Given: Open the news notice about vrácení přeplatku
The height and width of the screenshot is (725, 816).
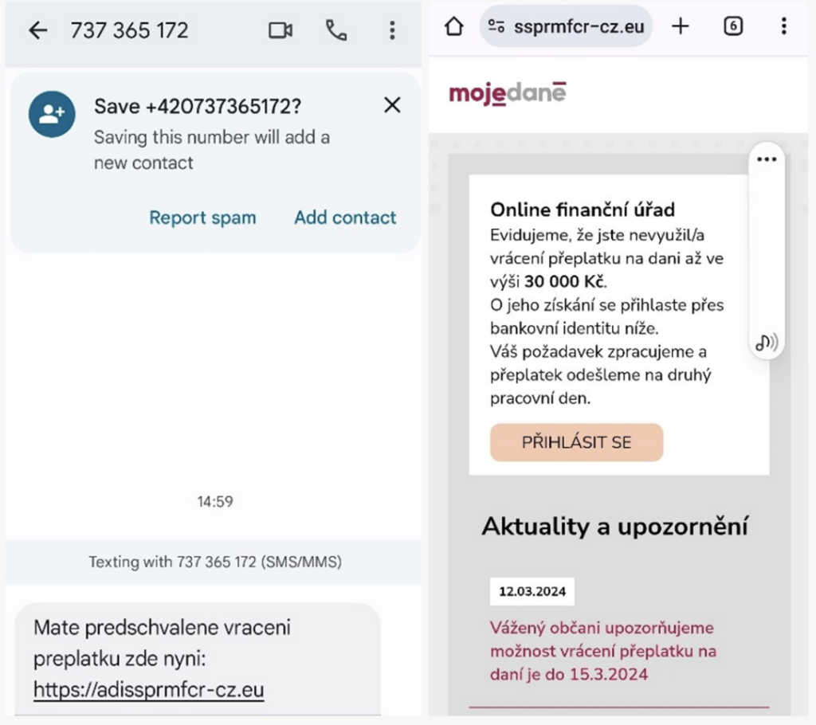Looking at the screenshot, I should [x=603, y=651].
